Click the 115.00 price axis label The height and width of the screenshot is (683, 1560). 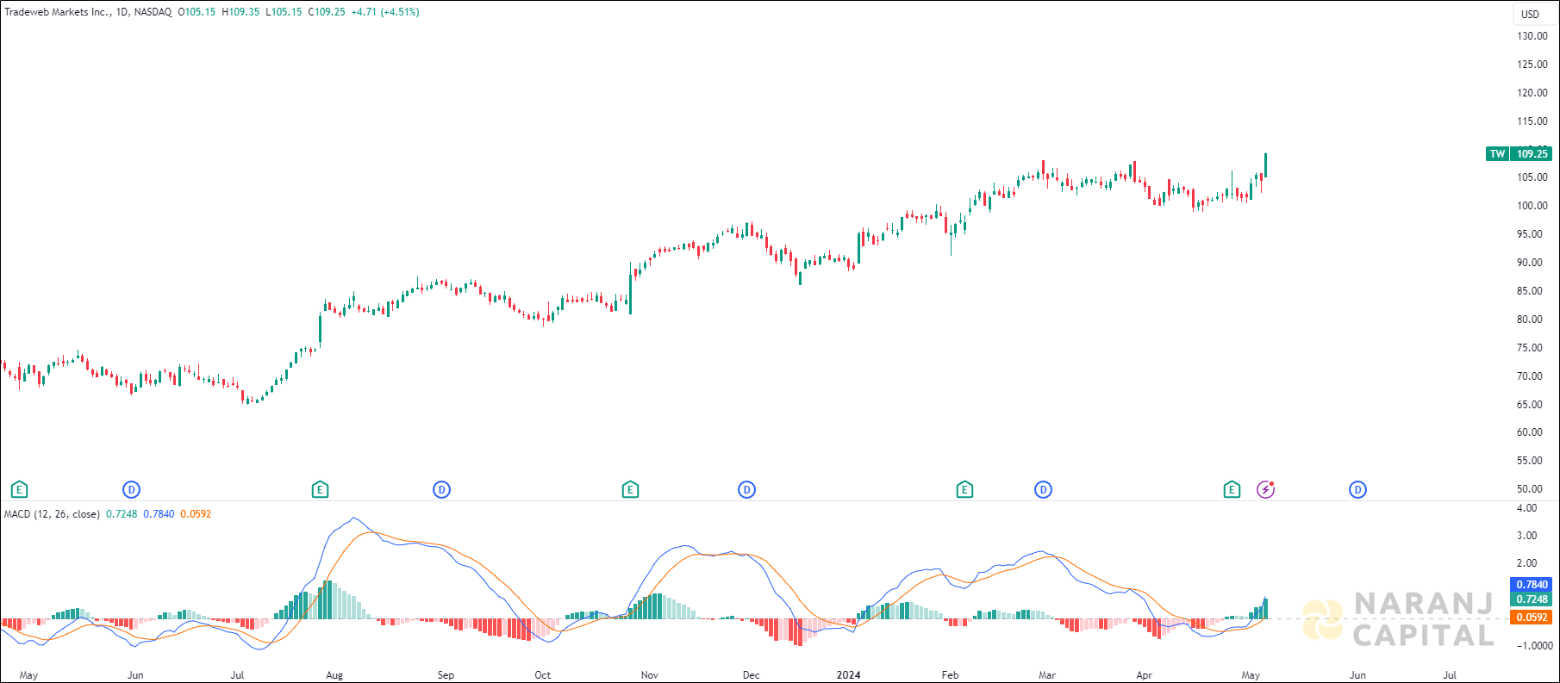point(1532,121)
